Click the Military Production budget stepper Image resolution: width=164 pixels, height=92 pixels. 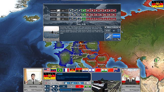tap(119, 31)
